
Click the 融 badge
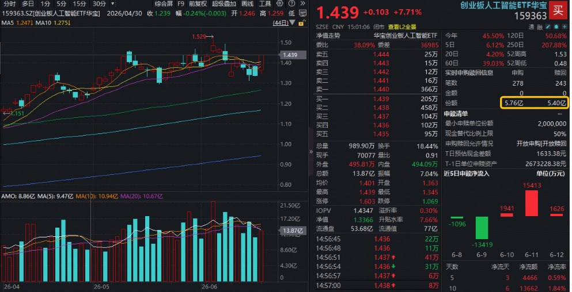tap(540, 28)
